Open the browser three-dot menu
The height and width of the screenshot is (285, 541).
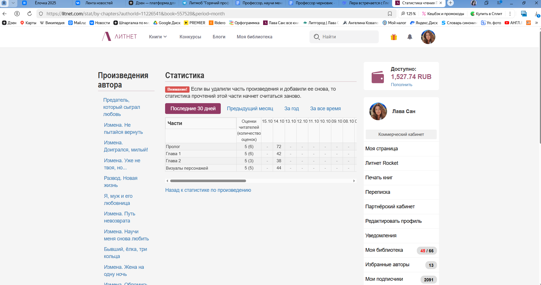click(510, 14)
